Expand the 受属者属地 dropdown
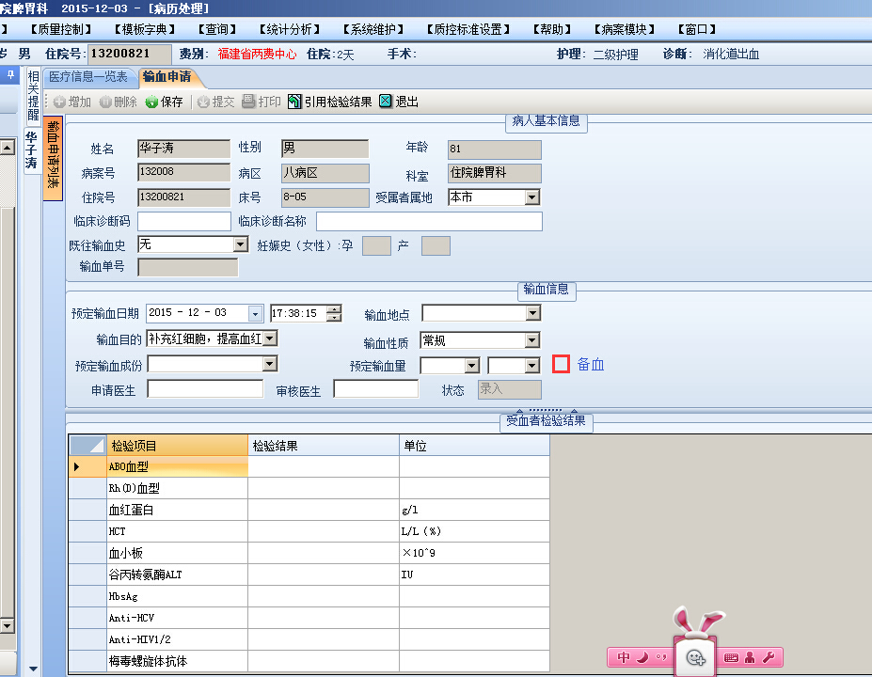Viewport: 872px width, 677px height. (x=532, y=197)
